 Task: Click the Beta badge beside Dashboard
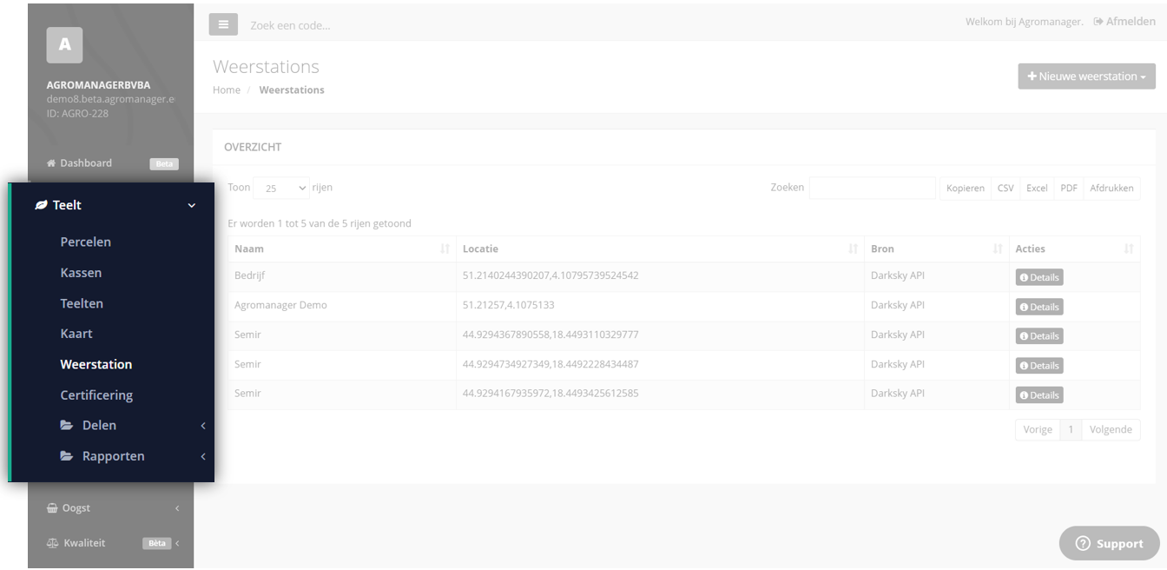coord(164,163)
